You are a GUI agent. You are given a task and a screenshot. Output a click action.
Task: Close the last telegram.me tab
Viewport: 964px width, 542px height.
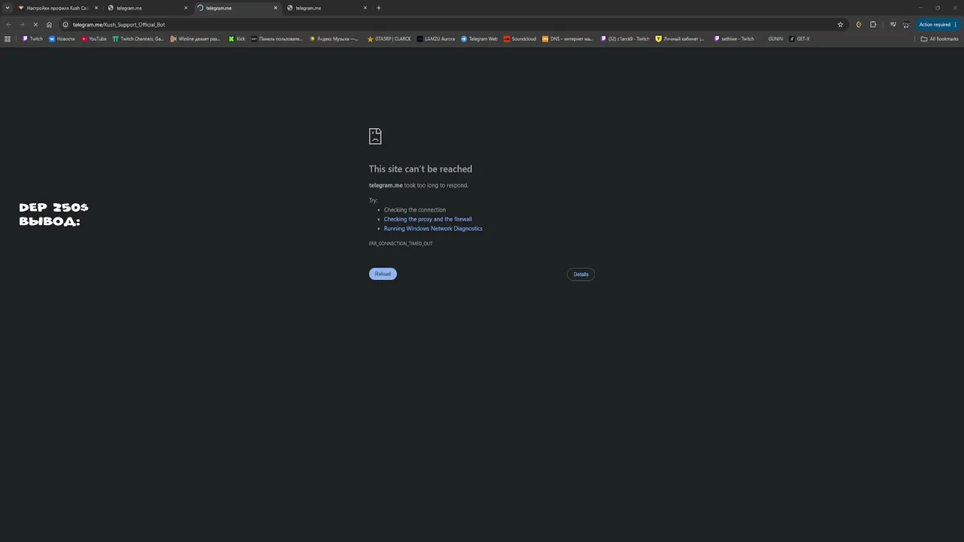point(365,8)
